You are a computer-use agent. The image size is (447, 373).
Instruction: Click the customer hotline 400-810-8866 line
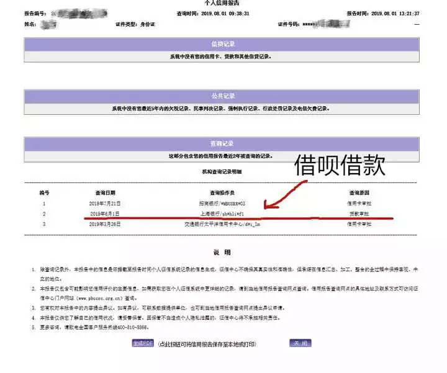pos(94,328)
